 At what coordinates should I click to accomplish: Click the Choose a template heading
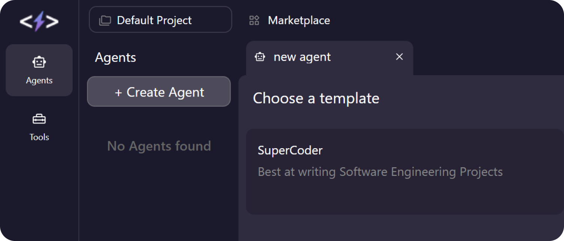coord(316,98)
